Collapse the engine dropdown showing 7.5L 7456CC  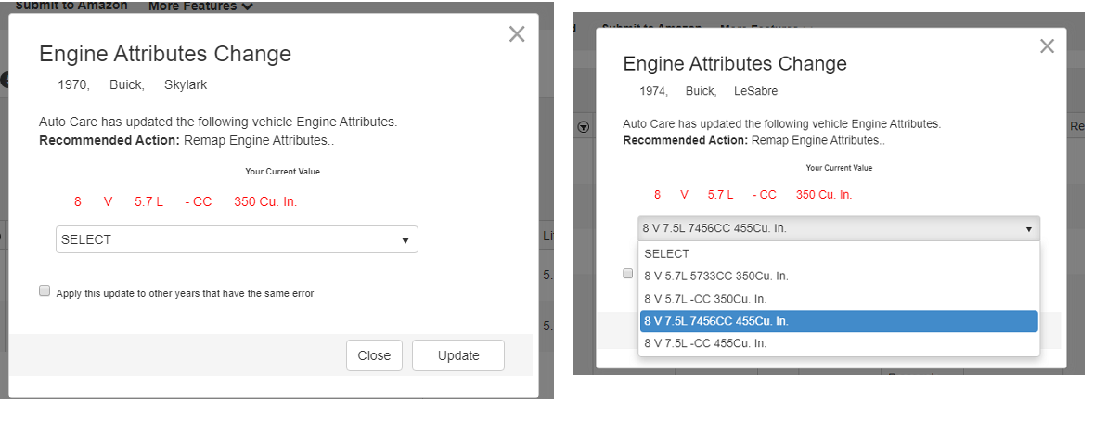click(839, 228)
